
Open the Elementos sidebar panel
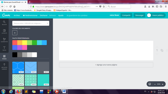pyautogui.click(x=4, y=40)
